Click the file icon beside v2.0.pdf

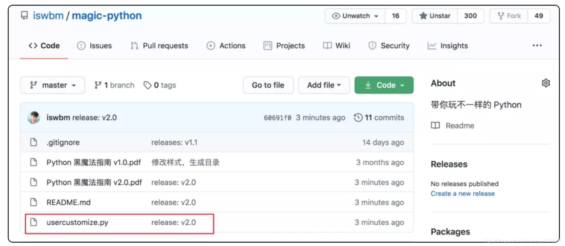pos(34,182)
